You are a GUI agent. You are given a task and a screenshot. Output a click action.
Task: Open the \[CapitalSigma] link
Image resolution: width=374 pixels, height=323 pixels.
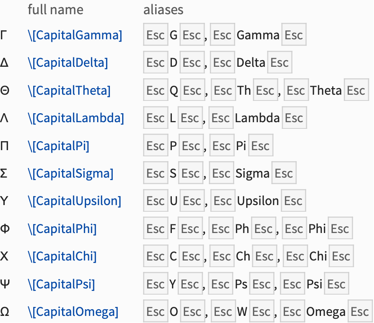71,173
